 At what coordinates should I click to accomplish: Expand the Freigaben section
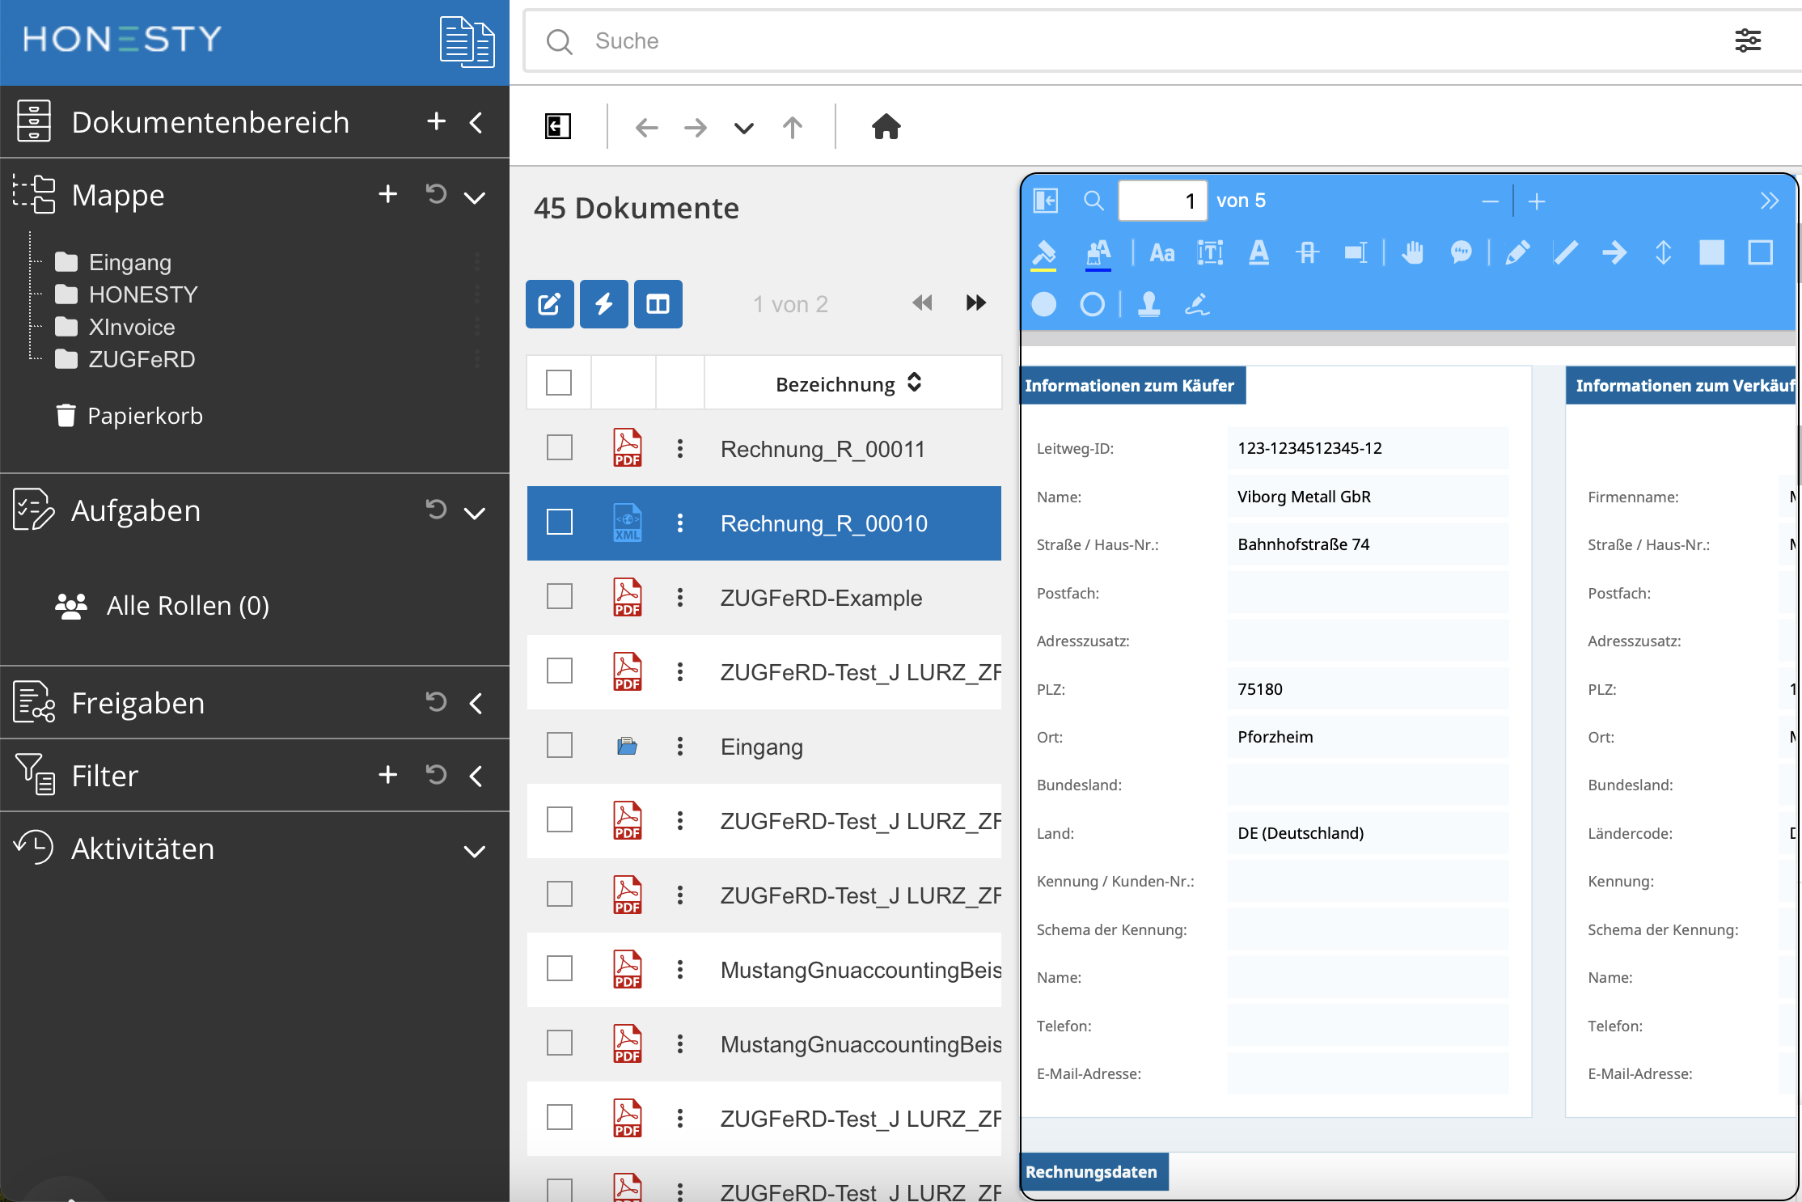pos(476,703)
